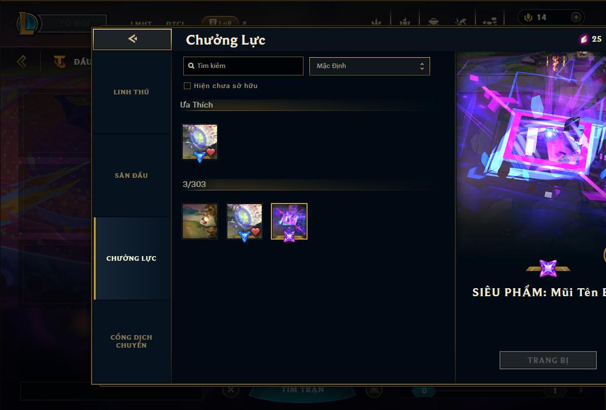Screen dimensions: 606x410
Task: Click the 'Tìm kiếm' search field
Action: pos(243,66)
